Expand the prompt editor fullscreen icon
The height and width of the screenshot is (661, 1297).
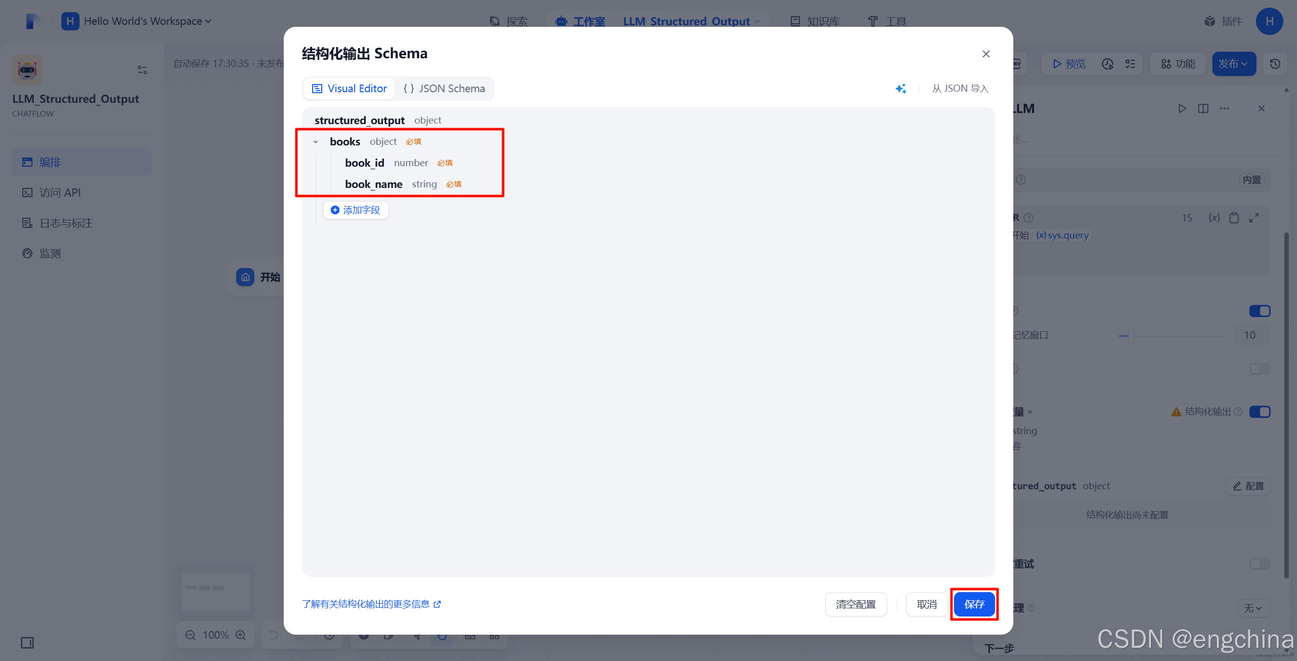(x=1254, y=218)
